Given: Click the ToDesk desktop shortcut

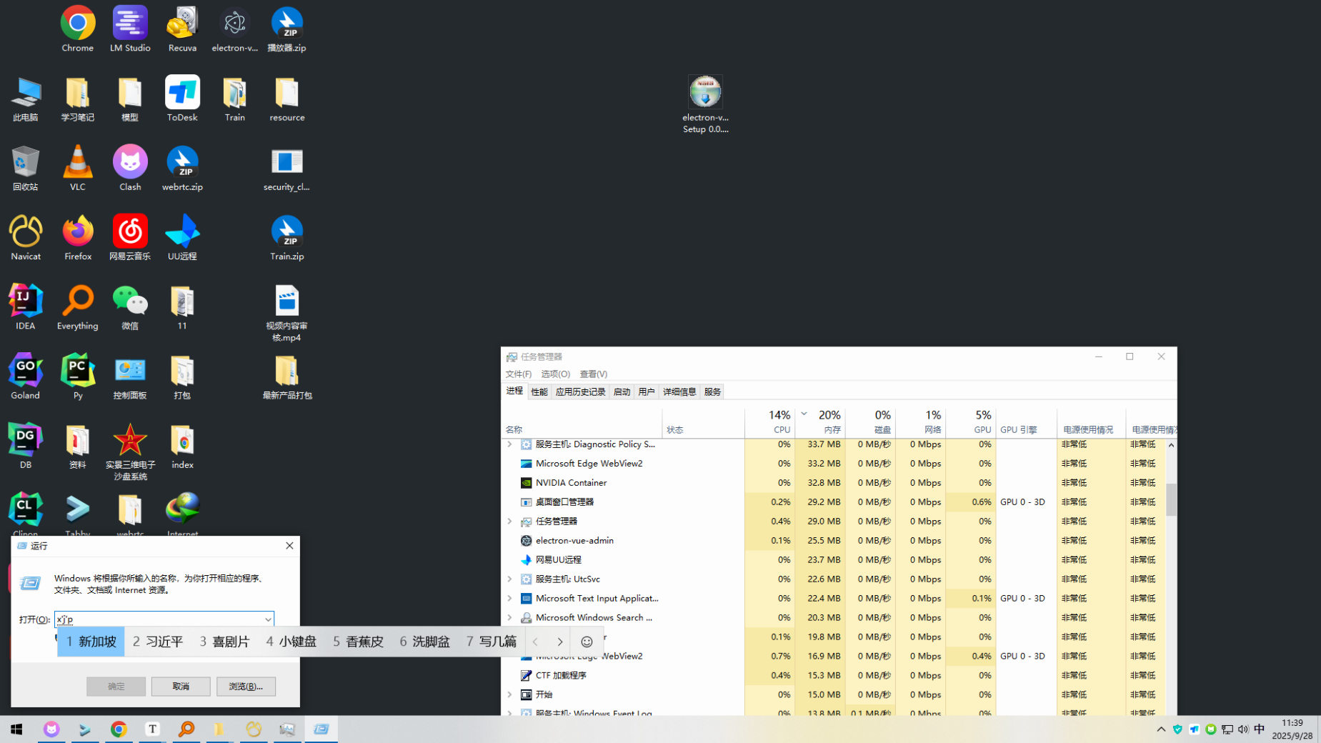Looking at the screenshot, I should tap(182, 99).
